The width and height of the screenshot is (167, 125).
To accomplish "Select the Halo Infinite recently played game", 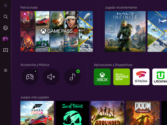I will coord(125,31).
